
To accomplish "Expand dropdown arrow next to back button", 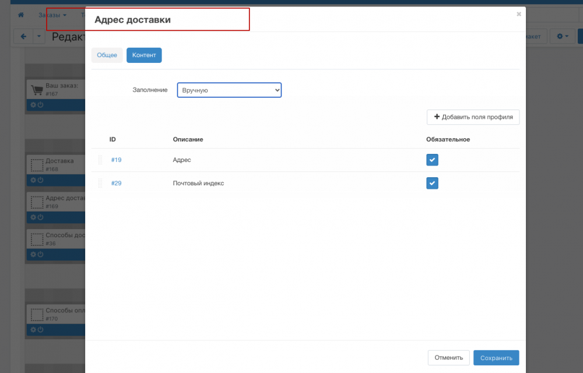I will [x=39, y=37].
